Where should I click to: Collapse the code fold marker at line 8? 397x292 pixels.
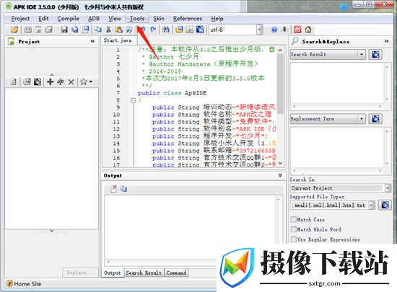click(134, 100)
